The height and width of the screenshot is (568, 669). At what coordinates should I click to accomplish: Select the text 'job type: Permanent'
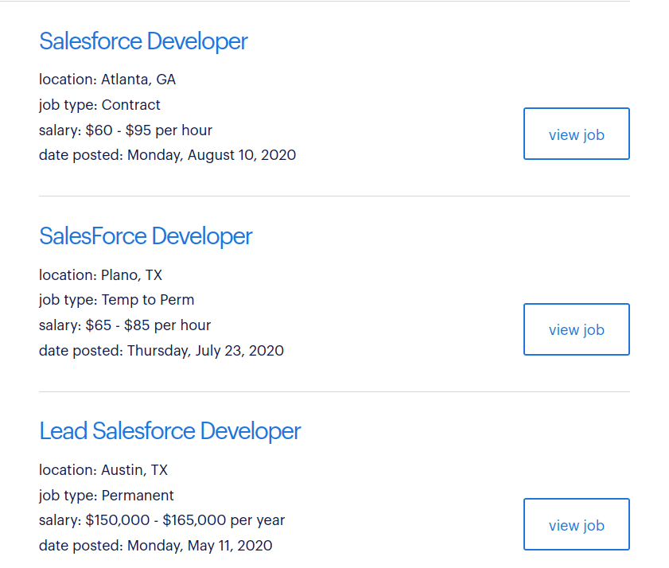tap(107, 496)
